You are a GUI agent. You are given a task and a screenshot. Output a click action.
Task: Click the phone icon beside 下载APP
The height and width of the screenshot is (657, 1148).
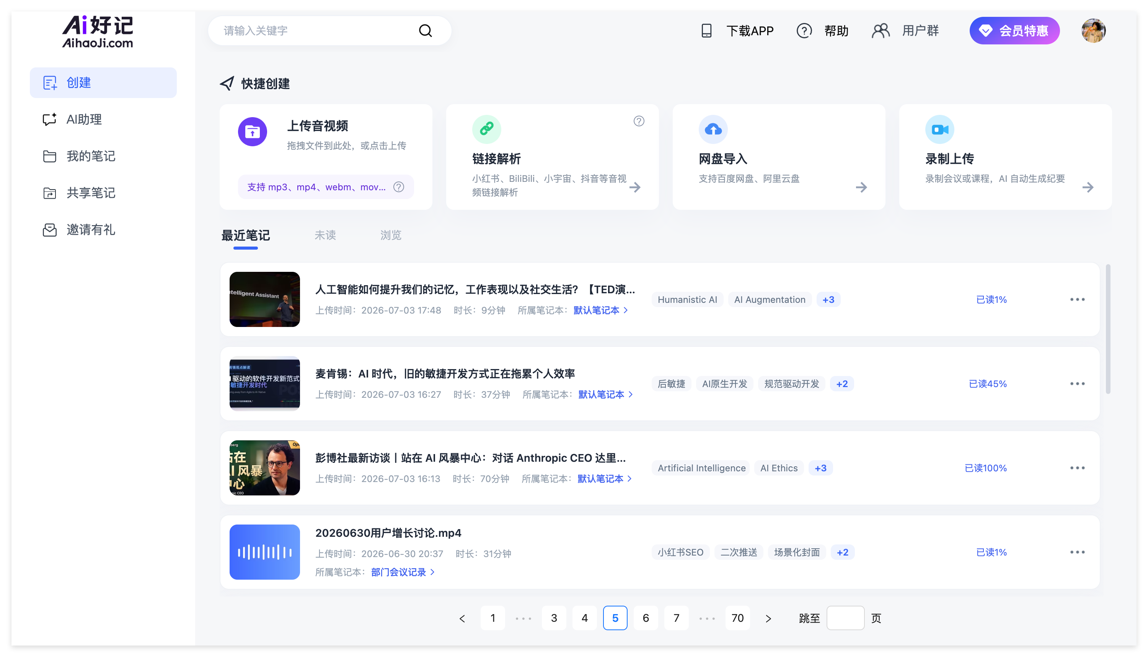(x=706, y=31)
